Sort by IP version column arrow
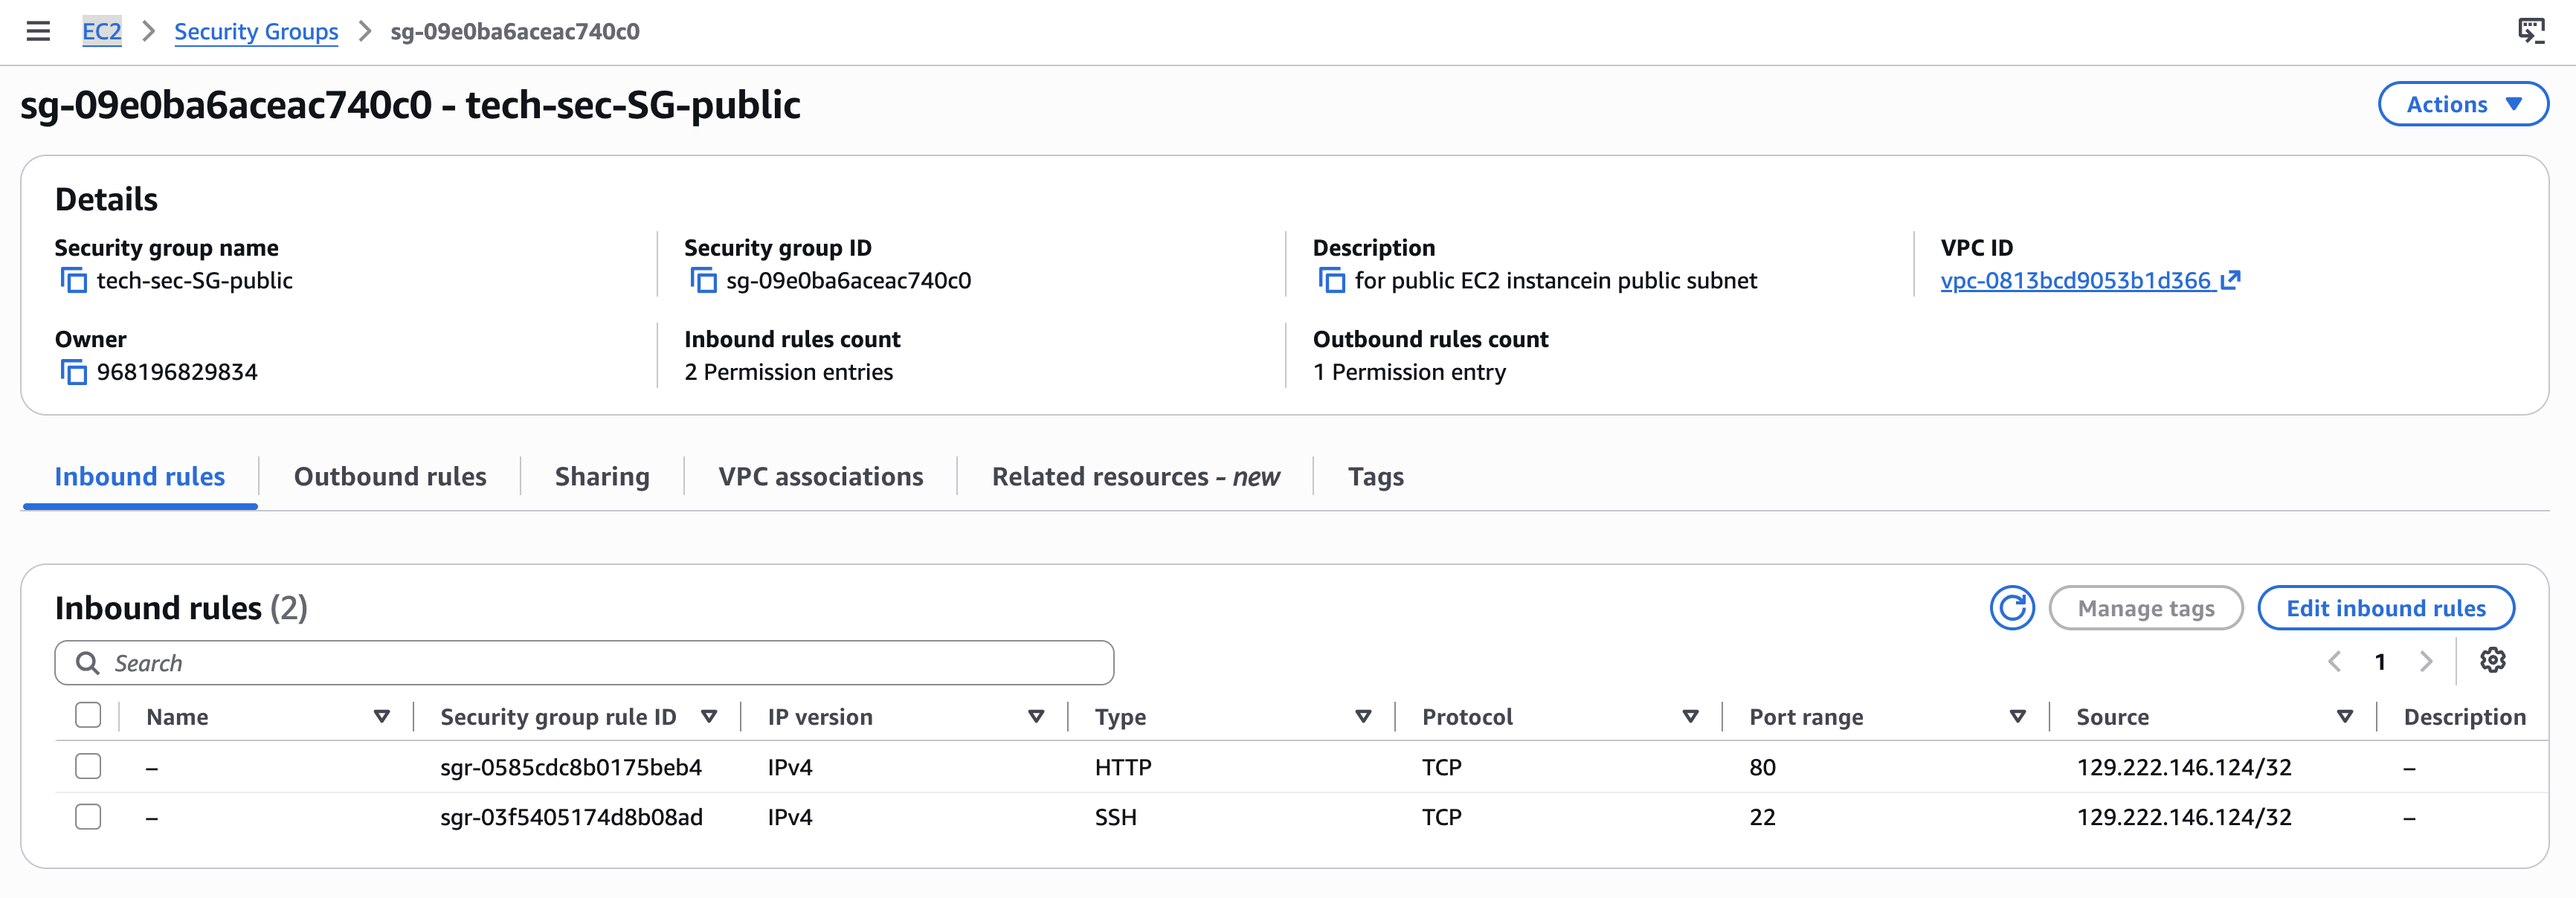Screen dimensions: 2576x898 pyautogui.click(x=1036, y=716)
